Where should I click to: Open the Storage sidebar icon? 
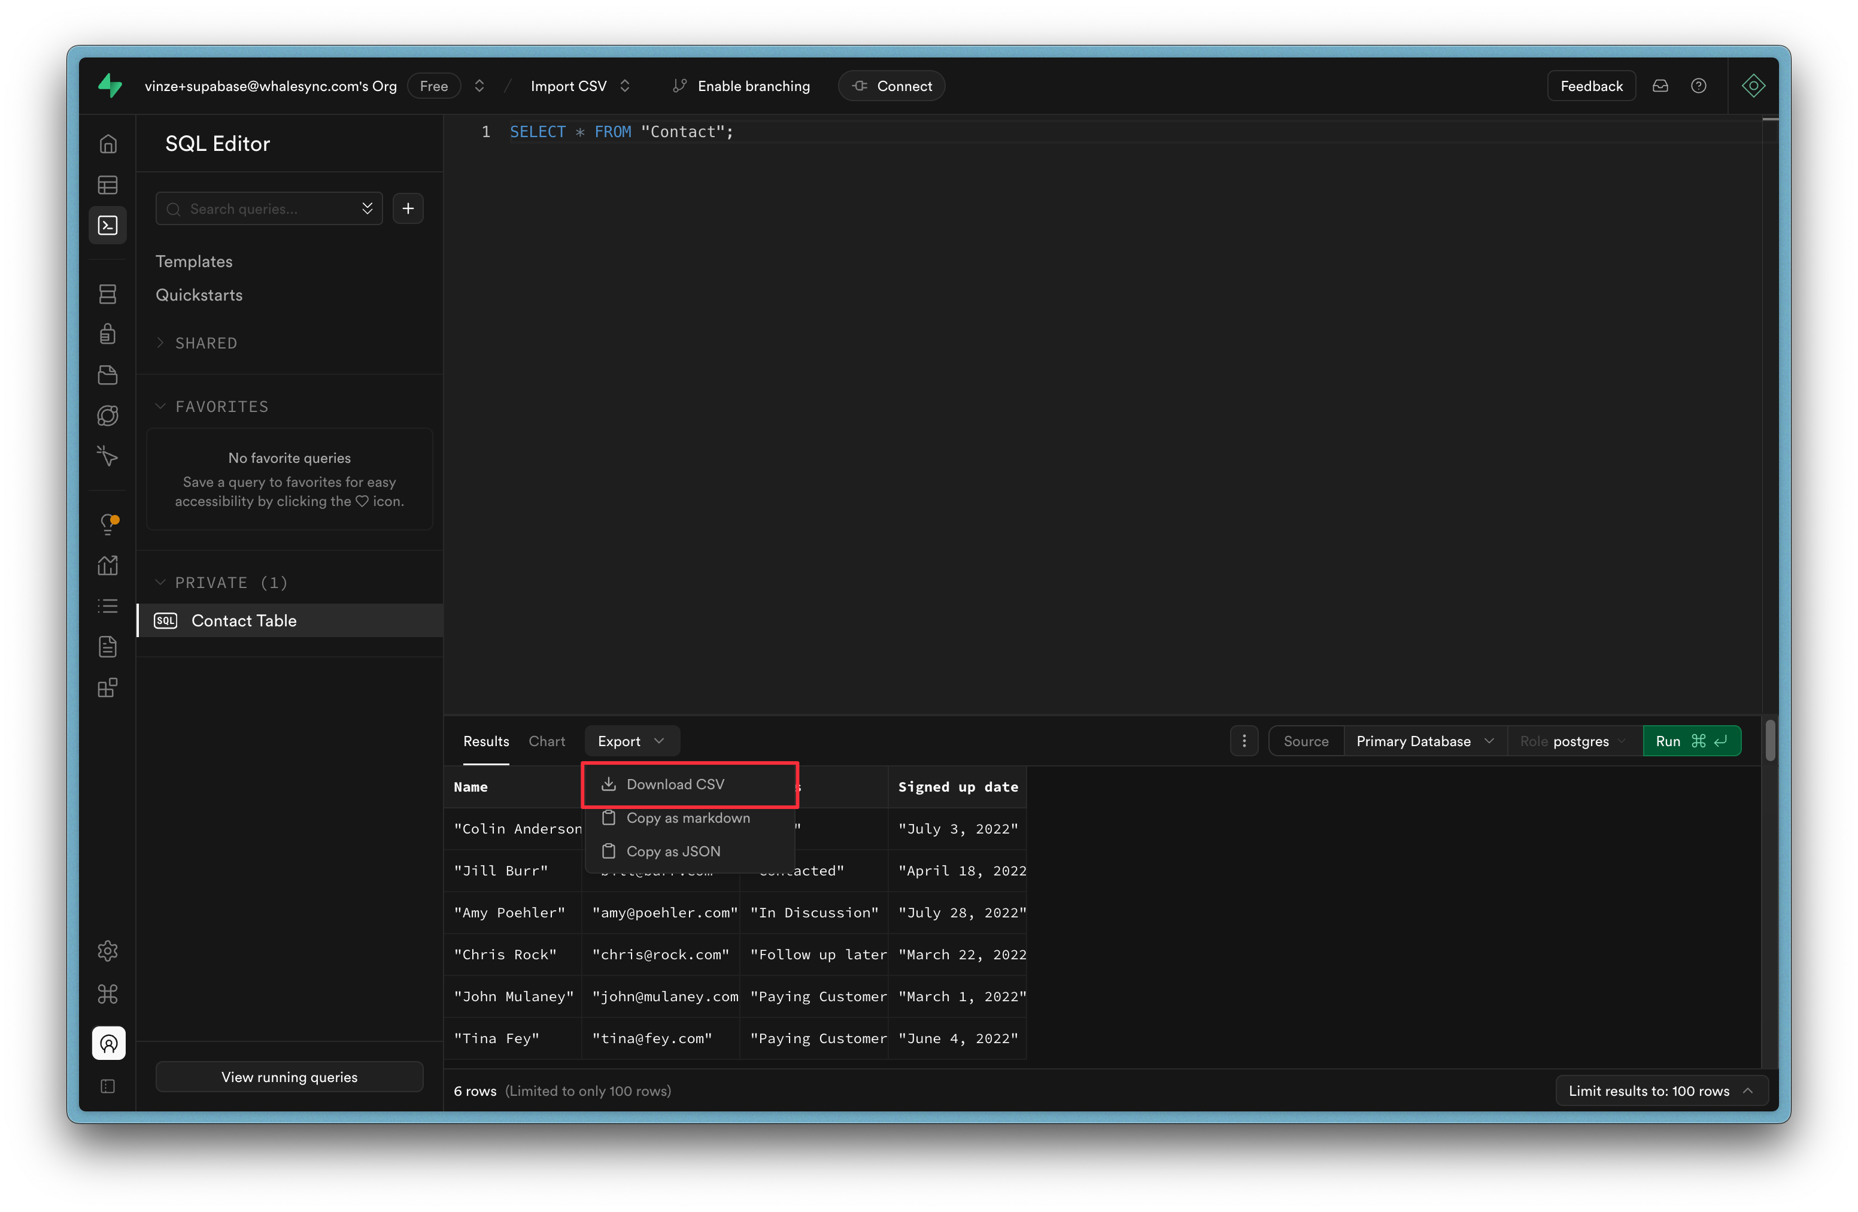(108, 375)
